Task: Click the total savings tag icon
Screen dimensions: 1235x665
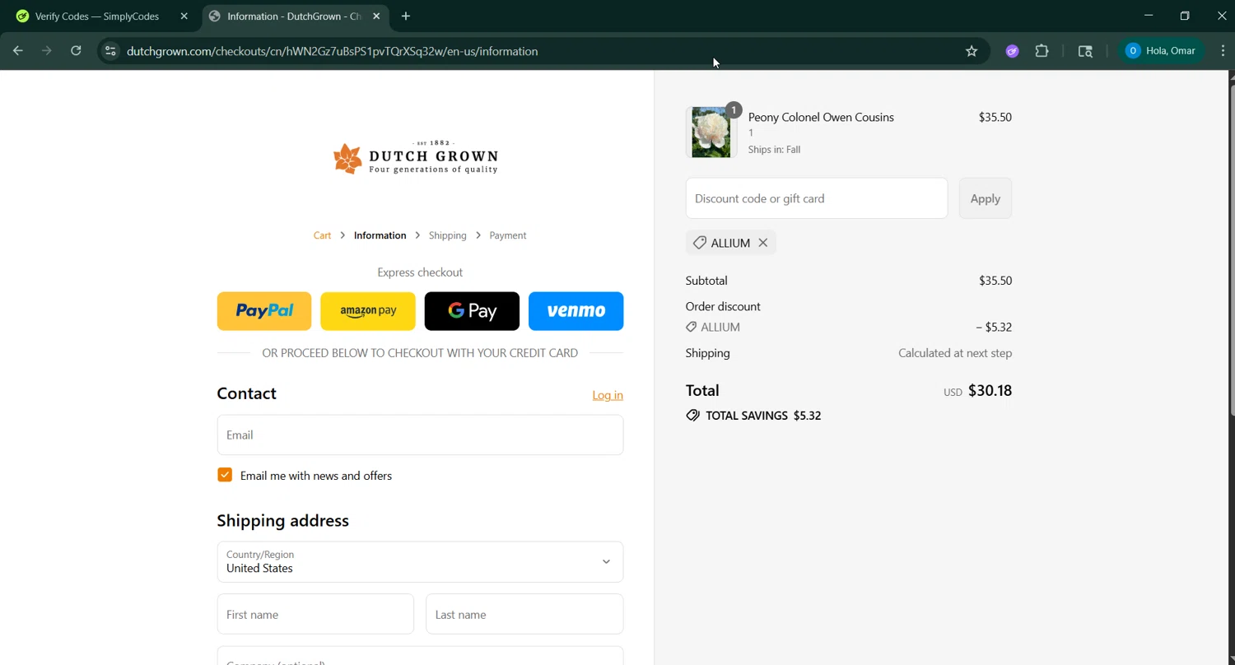Action: pos(693,416)
